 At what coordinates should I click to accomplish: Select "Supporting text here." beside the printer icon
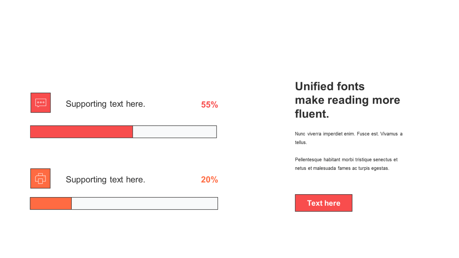[105, 180]
